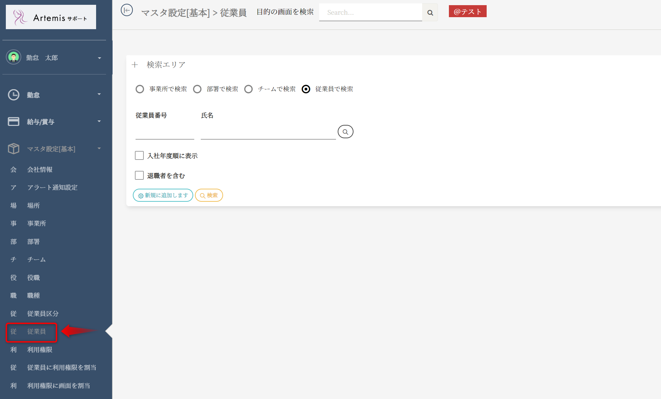
Task: Click the 従業員番号 input field
Action: pyautogui.click(x=165, y=133)
